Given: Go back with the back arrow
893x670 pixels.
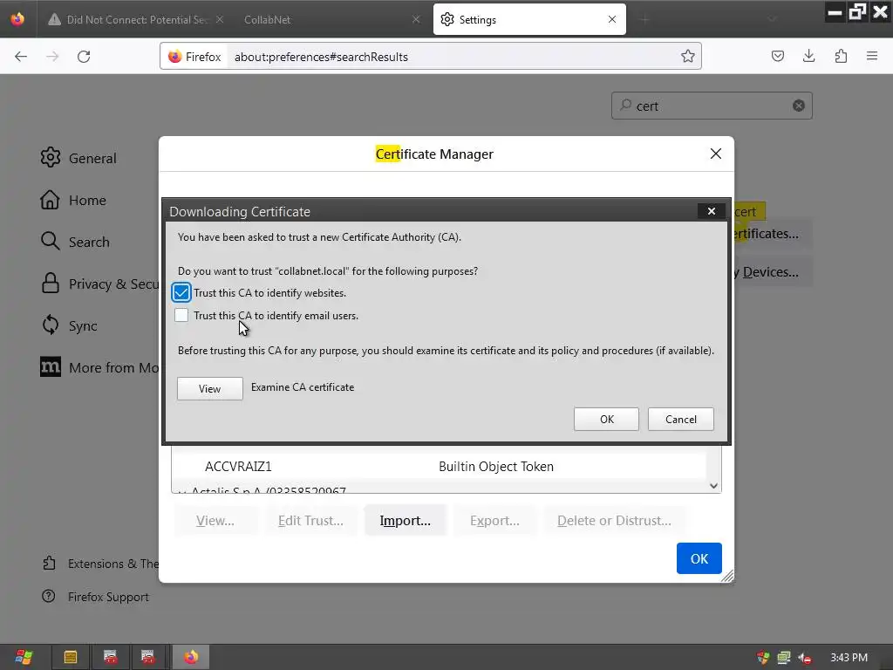Looking at the screenshot, I should pos(21,57).
